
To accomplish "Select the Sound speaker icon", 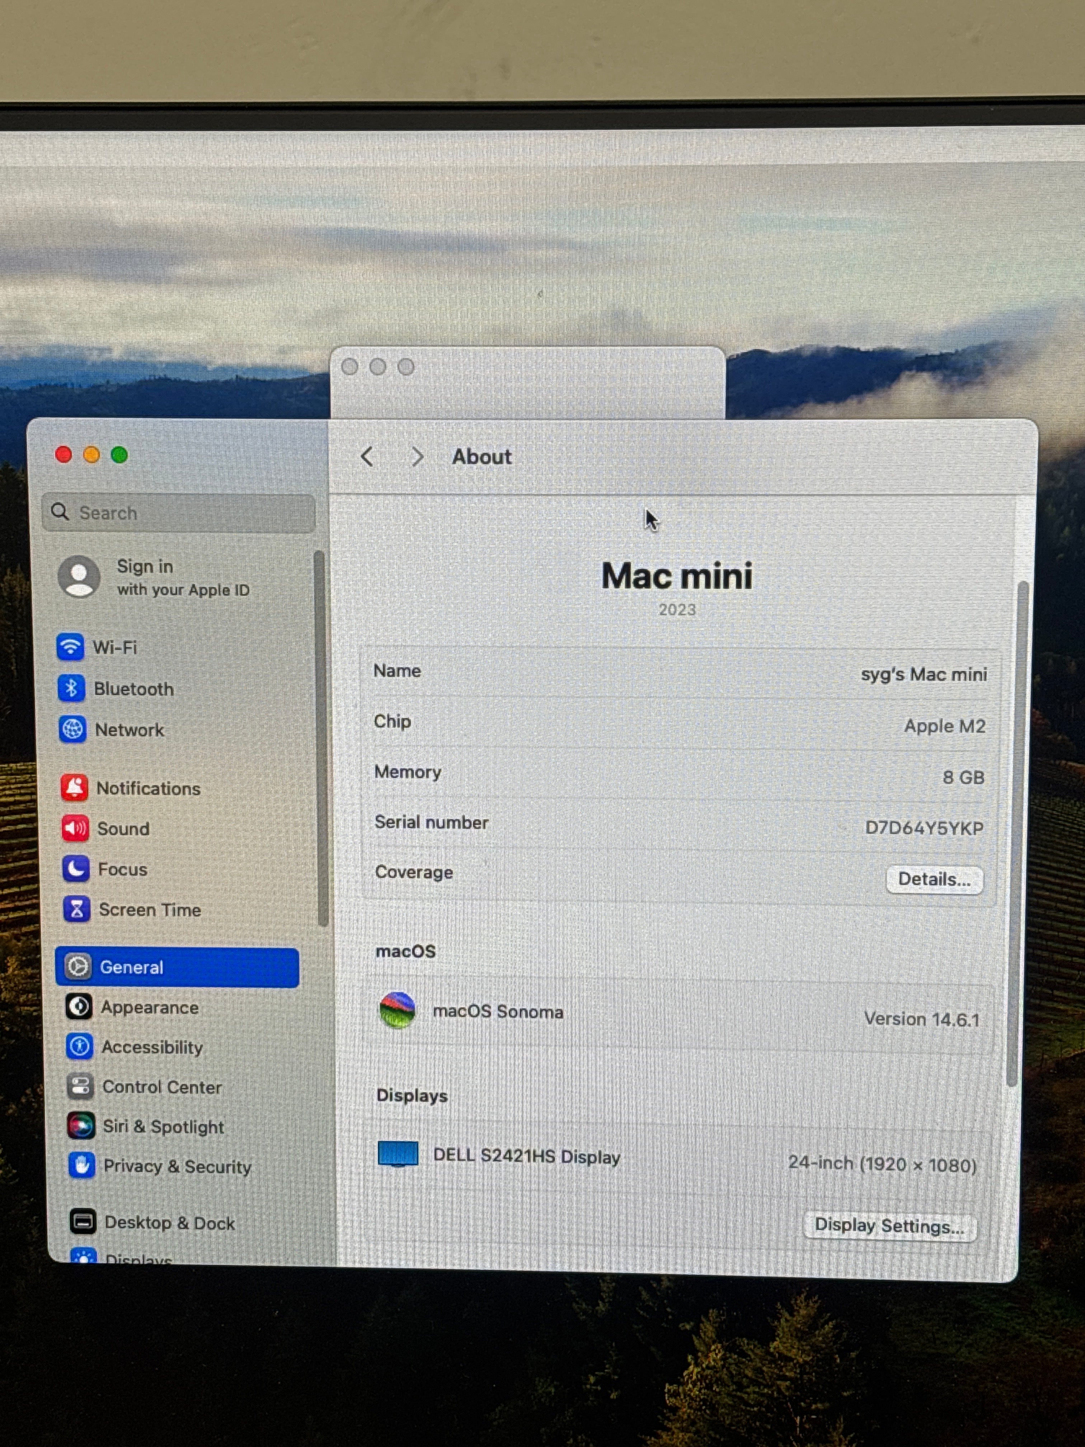I will (x=75, y=828).
